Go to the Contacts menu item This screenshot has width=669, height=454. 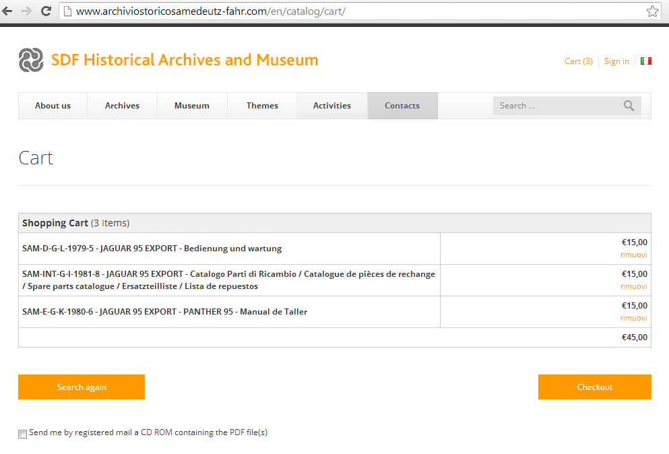pyautogui.click(x=402, y=106)
